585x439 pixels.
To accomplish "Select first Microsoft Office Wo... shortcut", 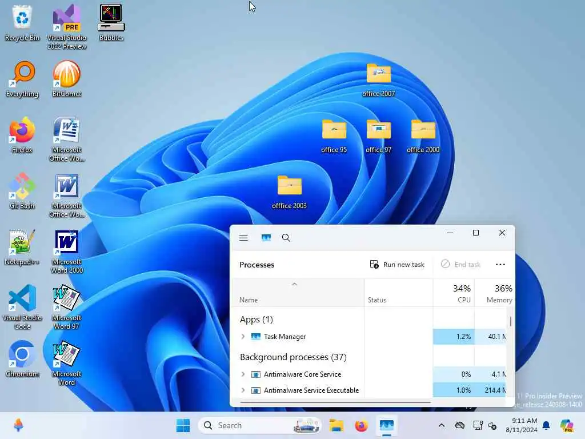I will 67,139.
